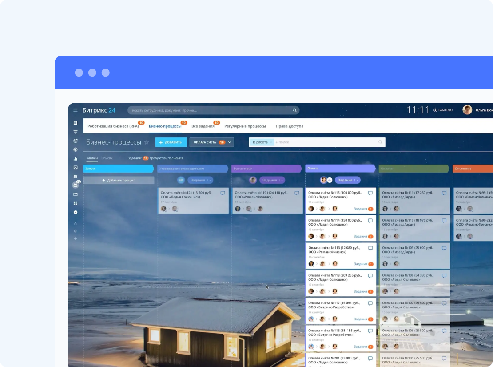493x367 pixels.
Task: Star Бизнес-процессы page as favorite
Action: click(147, 142)
